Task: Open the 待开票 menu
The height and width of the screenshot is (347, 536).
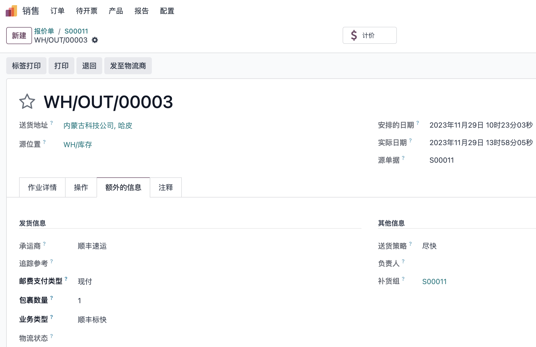Action: [x=86, y=11]
